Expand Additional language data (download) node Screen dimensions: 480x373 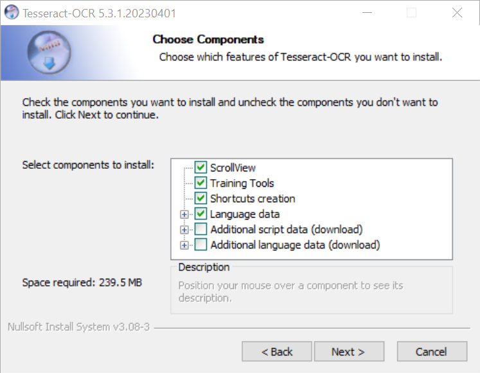point(184,245)
